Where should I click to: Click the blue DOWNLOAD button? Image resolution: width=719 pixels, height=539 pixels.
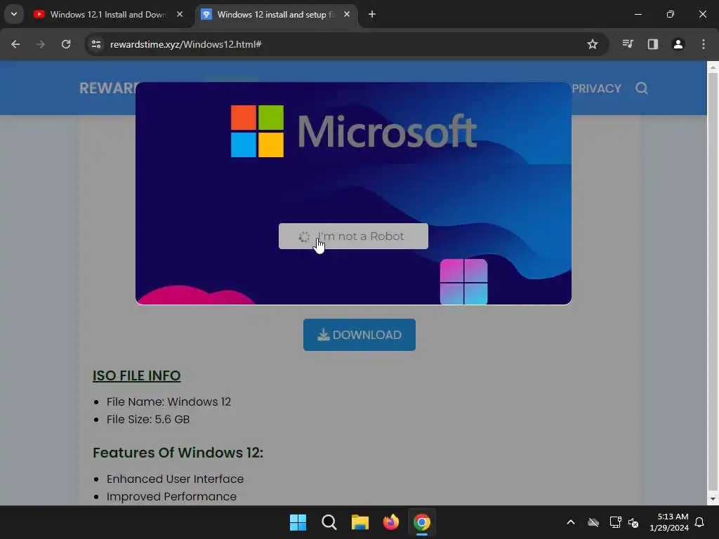click(359, 335)
